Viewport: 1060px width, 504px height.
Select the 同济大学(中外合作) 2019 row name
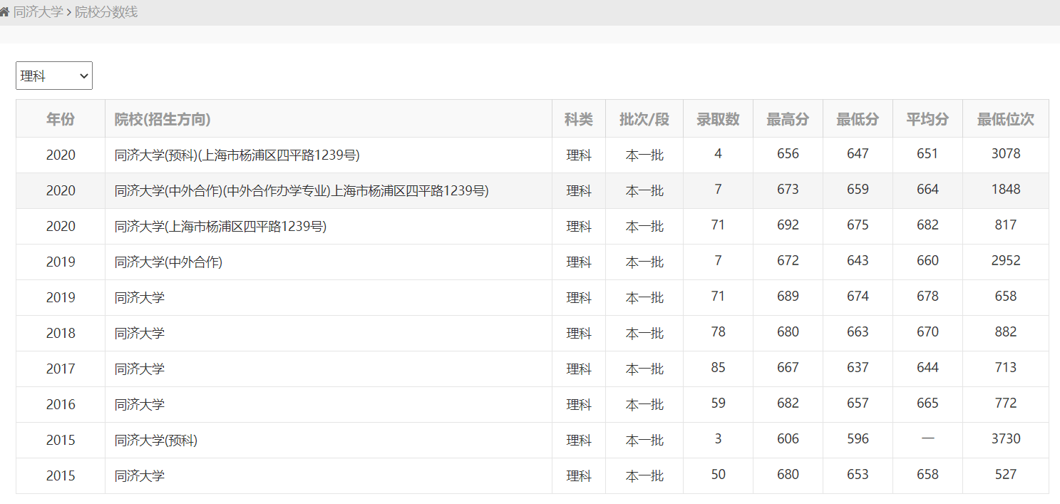point(169,262)
